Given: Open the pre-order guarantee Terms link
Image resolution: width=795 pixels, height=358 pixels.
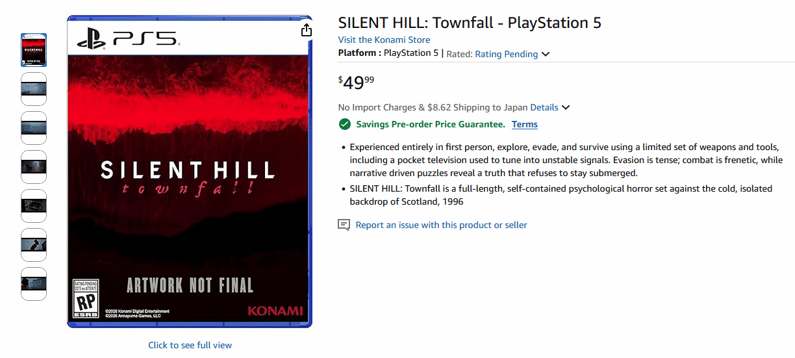Looking at the screenshot, I should click(x=524, y=124).
